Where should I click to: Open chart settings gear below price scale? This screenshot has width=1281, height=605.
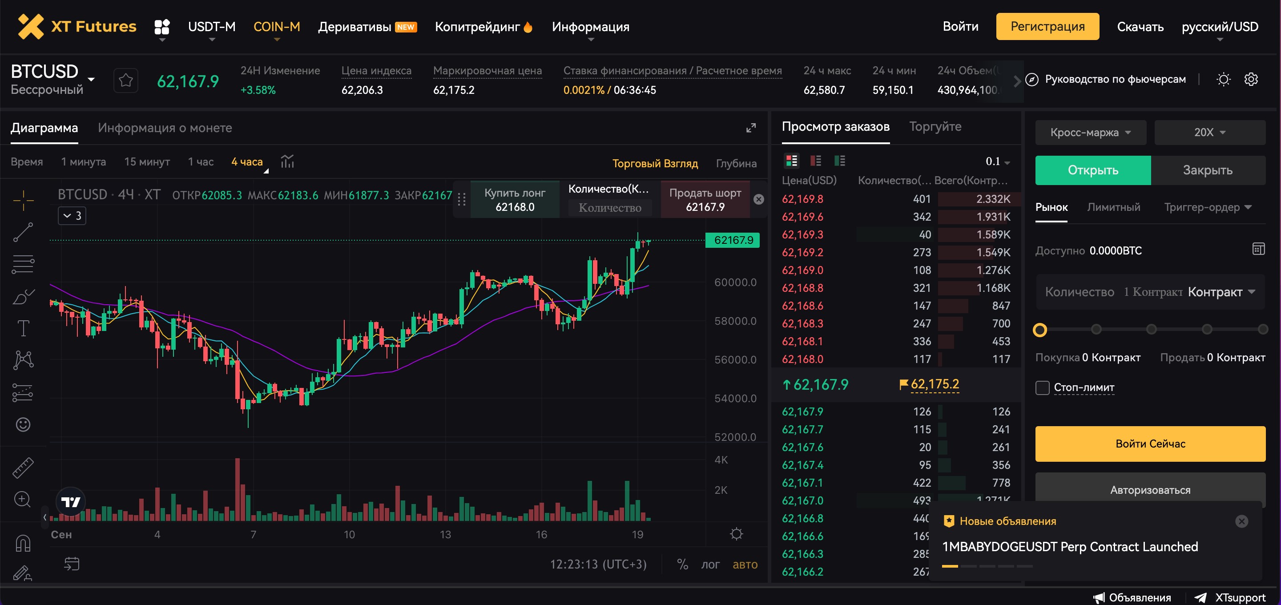[737, 534]
